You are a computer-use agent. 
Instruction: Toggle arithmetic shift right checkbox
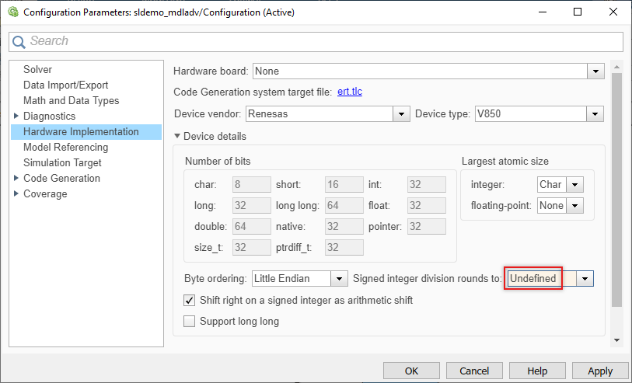coord(190,300)
